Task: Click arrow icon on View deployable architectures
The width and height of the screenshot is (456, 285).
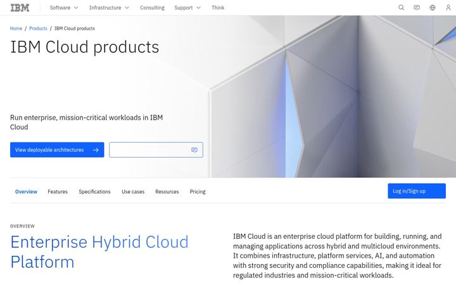Action: 96,150
